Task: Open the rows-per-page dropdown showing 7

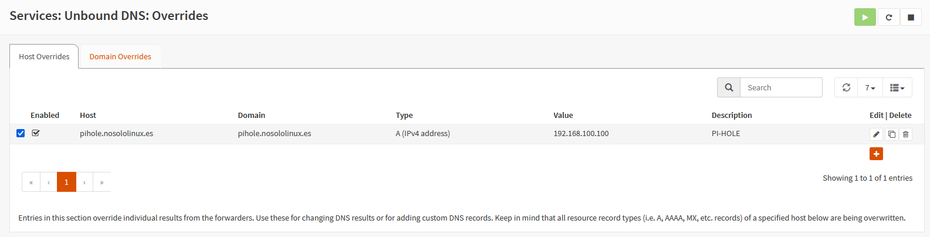Action: [x=870, y=87]
